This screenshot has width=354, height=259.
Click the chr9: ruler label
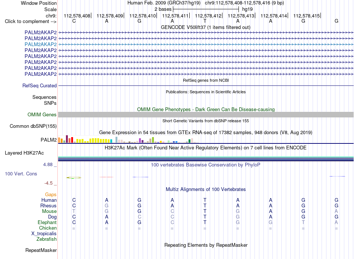51,16
